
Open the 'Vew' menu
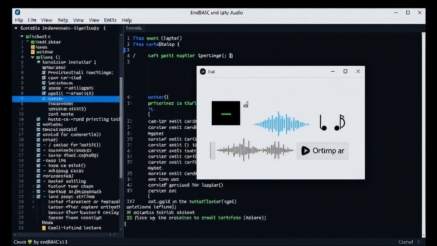[79, 20]
